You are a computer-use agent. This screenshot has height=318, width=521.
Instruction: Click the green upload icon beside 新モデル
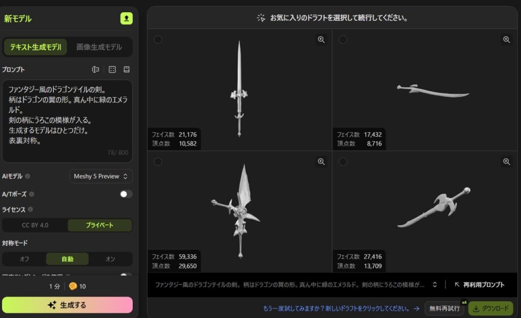(126, 18)
